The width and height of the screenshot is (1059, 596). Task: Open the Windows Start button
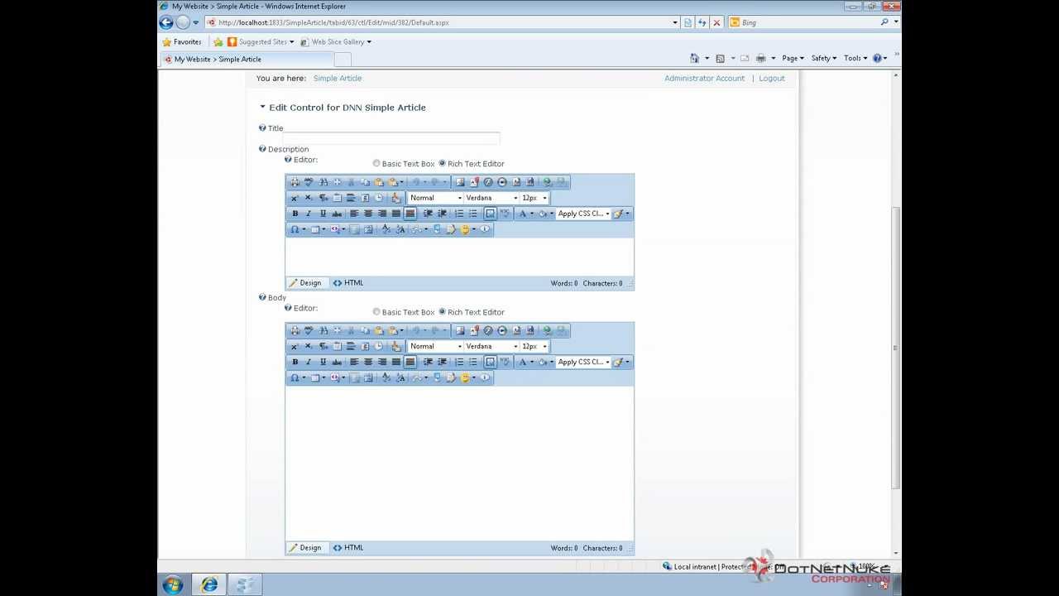coord(173,584)
